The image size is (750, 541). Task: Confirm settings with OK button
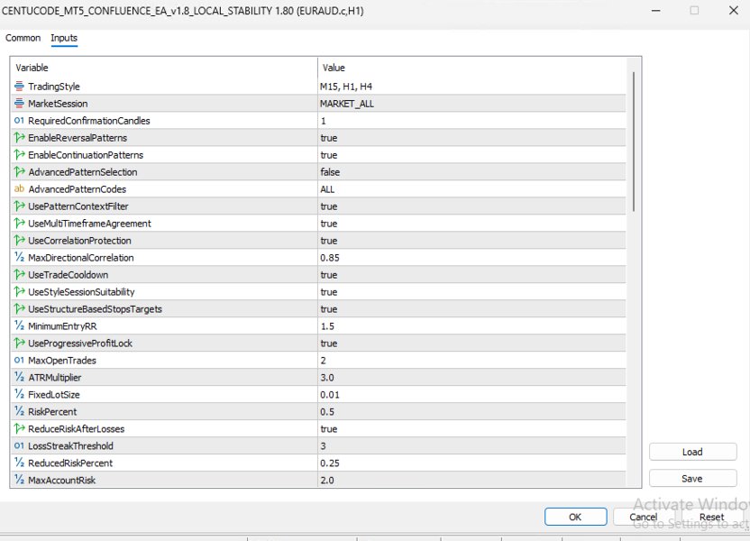pyautogui.click(x=575, y=517)
